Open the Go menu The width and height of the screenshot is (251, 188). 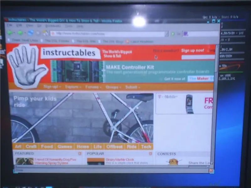[x=39, y=26]
